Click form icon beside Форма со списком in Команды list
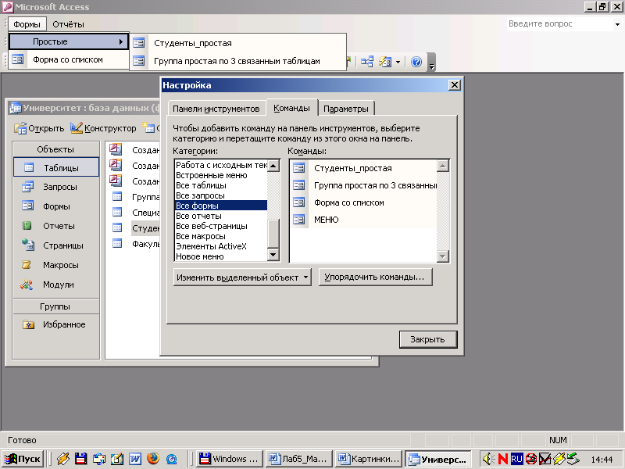Image resolution: width=625 pixels, height=469 pixels. tap(299, 202)
